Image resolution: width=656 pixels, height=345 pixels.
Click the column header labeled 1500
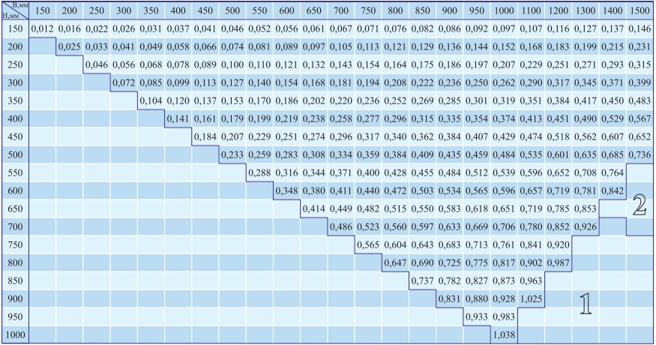639,11
